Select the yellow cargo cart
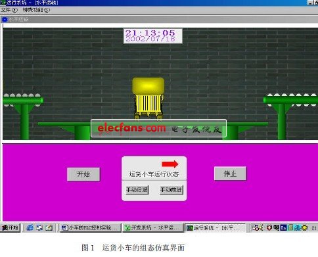 [148, 99]
